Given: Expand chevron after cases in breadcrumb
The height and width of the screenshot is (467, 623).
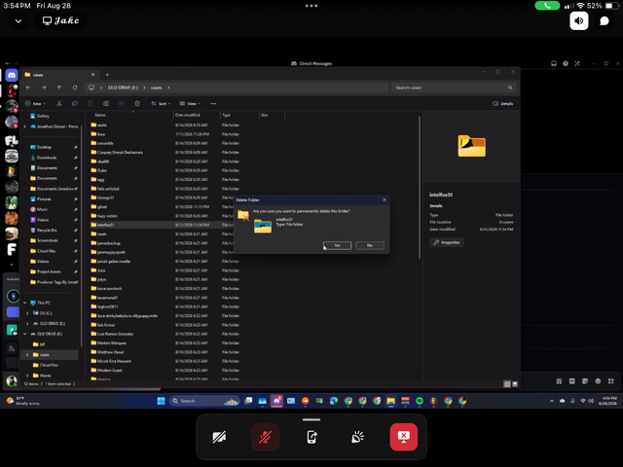Looking at the screenshot, I should 168,88.
